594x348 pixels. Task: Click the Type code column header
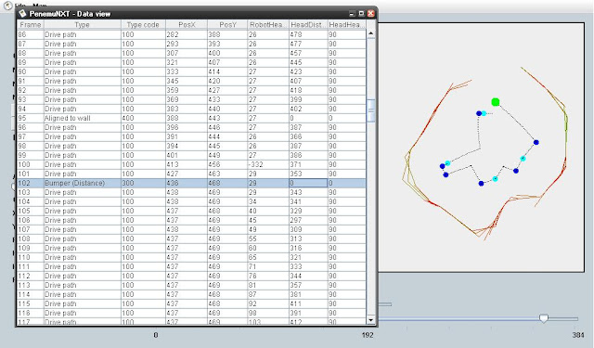pyautogui.click(x=143, y=25)
